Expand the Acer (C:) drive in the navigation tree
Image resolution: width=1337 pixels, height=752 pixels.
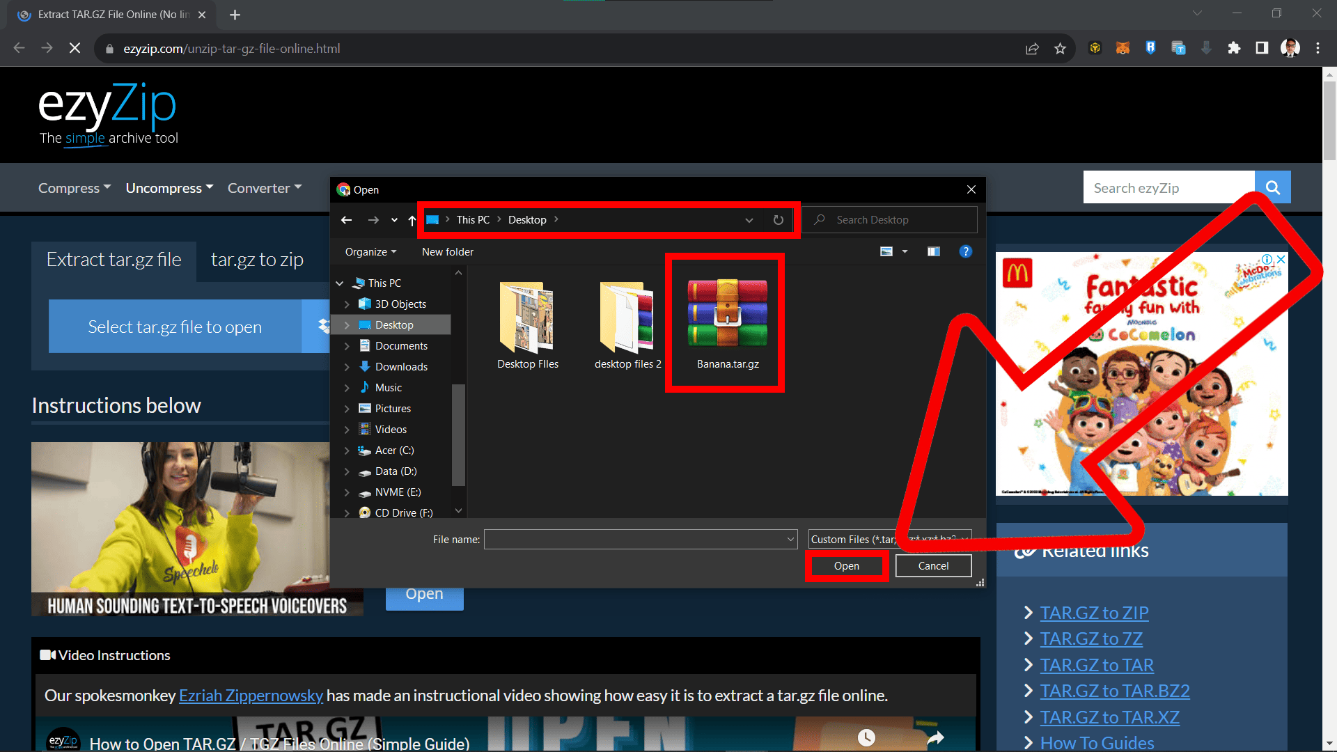[348, 451]
